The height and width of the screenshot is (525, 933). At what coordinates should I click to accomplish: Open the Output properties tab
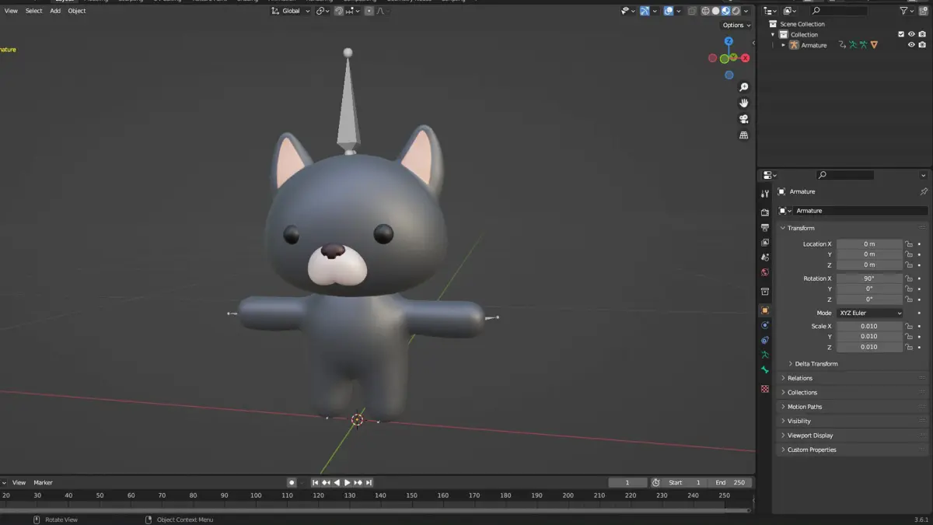pos(765,227)
